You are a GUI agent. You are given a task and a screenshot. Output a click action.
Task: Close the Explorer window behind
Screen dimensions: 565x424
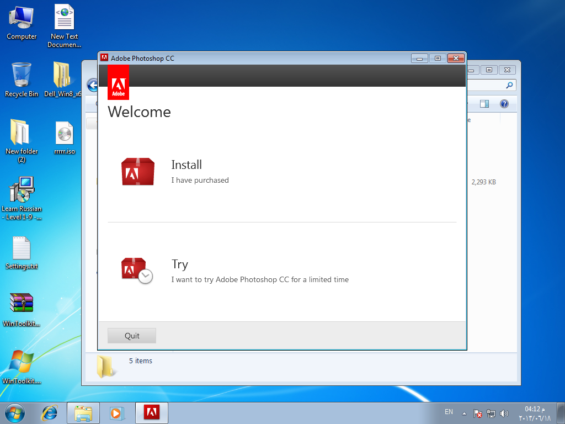pos(507,70)
